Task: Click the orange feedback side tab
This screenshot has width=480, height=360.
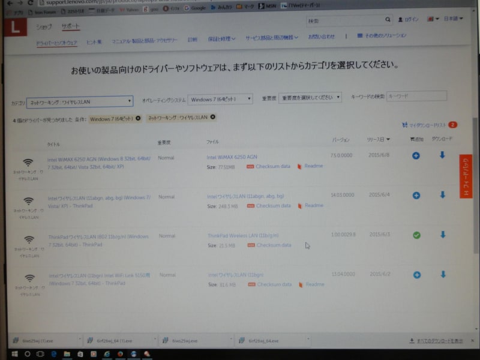Action: 466,176
